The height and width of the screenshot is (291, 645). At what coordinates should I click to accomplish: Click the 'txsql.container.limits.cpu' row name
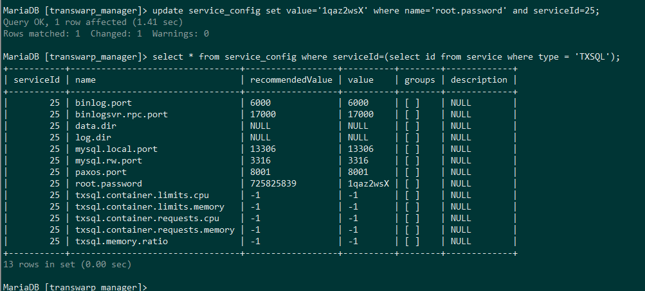pos(142,195)
